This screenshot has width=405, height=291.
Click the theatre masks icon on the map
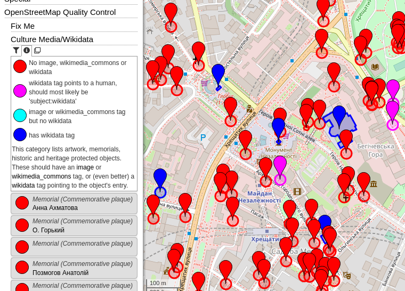[x=346, y=275]
